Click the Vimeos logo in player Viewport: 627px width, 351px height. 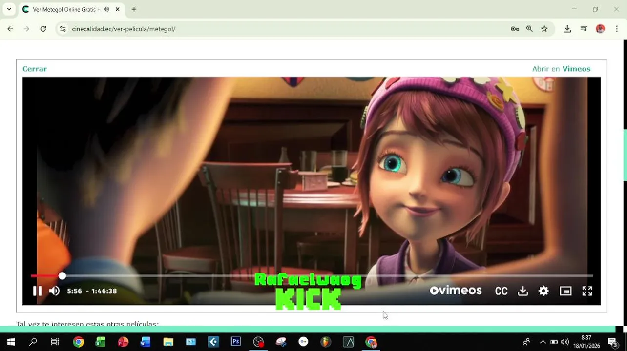pos(456,291)
